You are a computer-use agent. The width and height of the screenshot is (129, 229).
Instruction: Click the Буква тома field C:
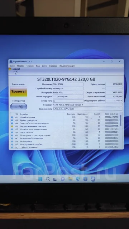click(x=68, y=101)
